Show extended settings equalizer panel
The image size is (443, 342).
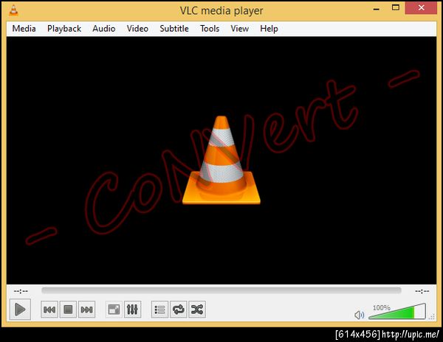pos(132,310)
